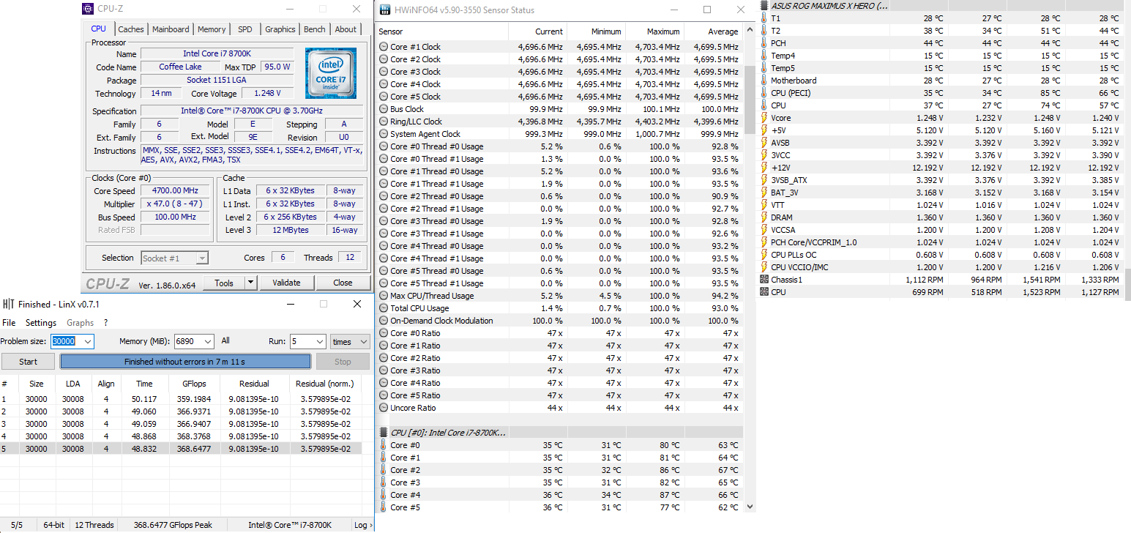Switch to the Mainboard tab in CPU-Z

[x=171, y=29]
